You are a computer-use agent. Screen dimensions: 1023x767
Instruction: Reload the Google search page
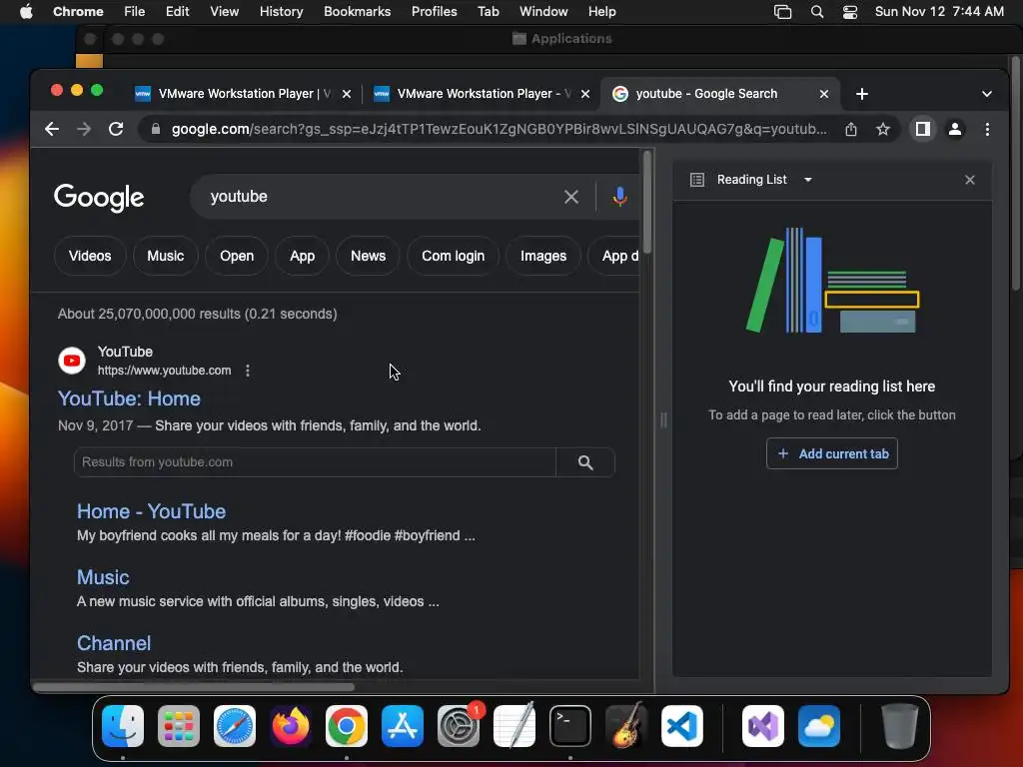pyautogui.click(x=116, y=129)
